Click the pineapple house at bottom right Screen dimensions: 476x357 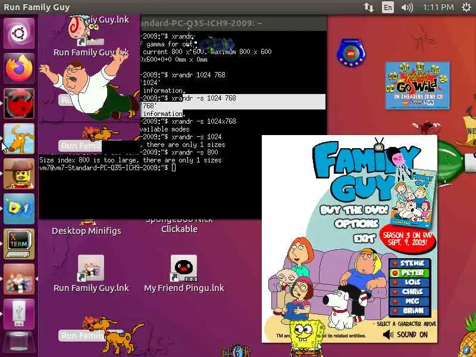(x=468, y=336)
